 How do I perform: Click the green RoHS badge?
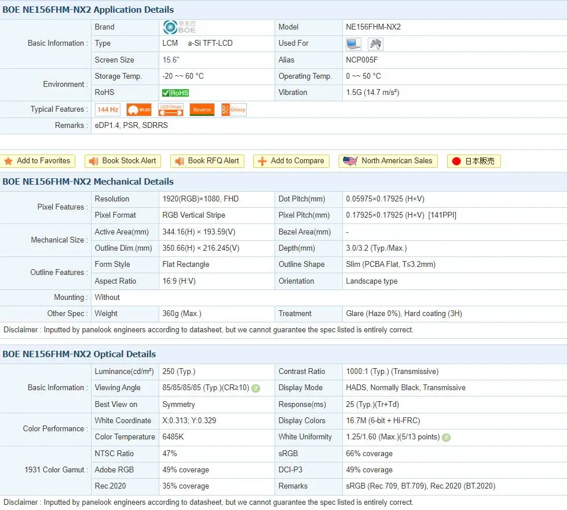coord(175,93)
